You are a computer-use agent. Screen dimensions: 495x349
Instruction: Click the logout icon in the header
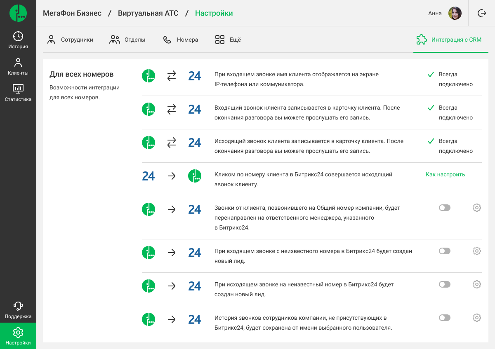(482, 13)
